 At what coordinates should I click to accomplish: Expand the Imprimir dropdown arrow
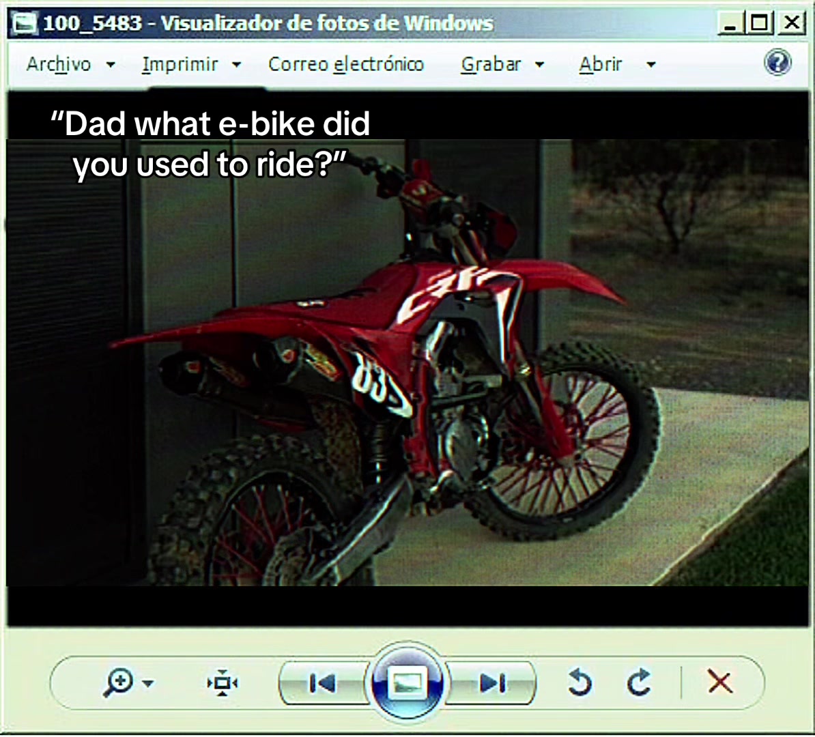(x=236, y=65)
